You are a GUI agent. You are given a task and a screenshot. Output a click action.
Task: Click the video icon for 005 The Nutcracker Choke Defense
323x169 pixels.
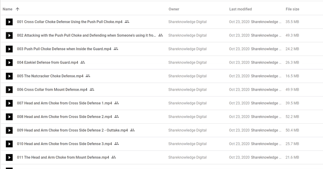click(x=9, y=76)
